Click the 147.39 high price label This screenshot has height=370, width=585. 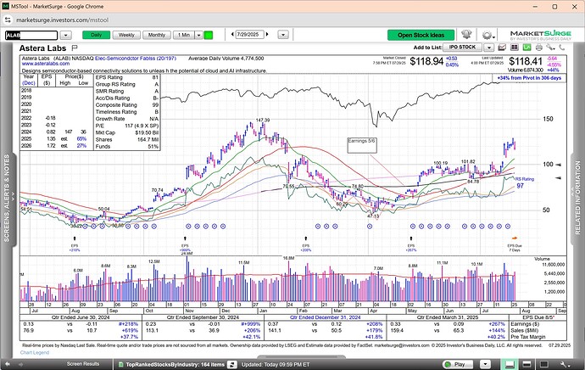[263, 121]
